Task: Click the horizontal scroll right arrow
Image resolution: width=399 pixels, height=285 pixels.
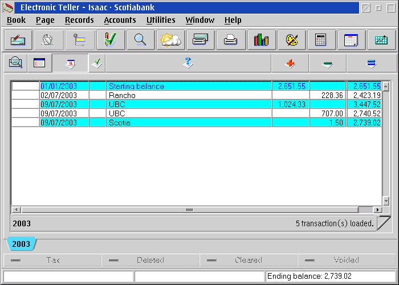Action: (x=377, y=210)
